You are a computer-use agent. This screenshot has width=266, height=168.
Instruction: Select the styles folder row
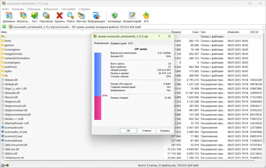(x=131, y=71)
